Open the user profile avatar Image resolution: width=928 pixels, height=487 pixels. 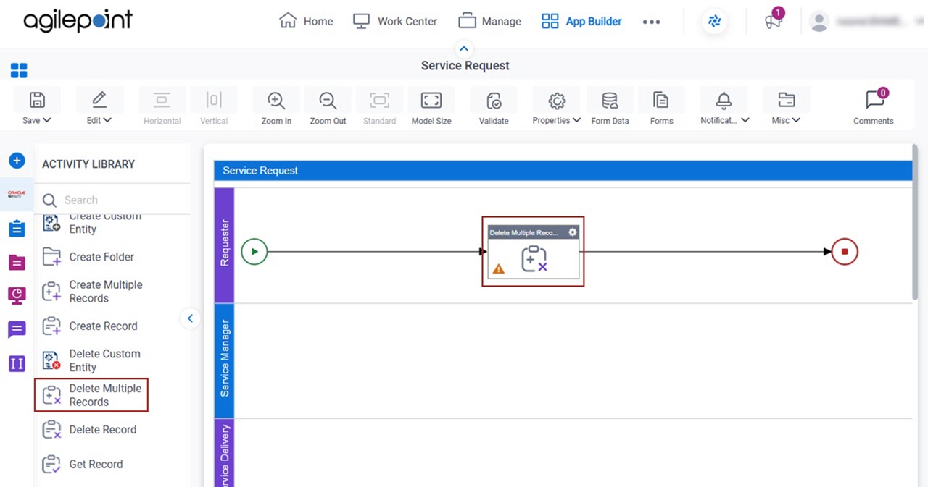pyautogui.click(x=819, y=22)
